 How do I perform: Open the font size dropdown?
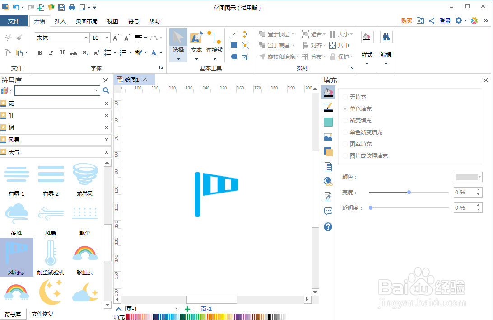coord(107,38)
